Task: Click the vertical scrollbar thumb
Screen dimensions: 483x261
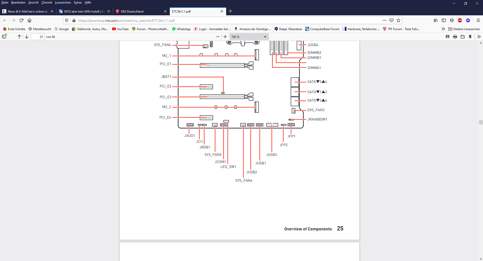Action: pyautogui.click(x=481, y=122)
